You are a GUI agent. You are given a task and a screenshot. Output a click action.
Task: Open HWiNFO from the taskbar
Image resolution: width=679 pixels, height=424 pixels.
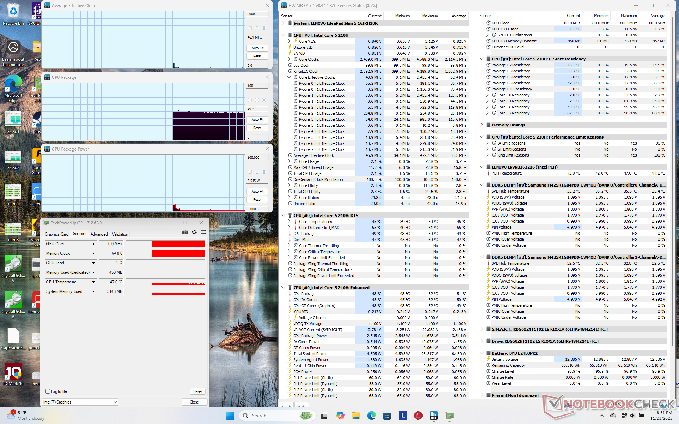434,416
